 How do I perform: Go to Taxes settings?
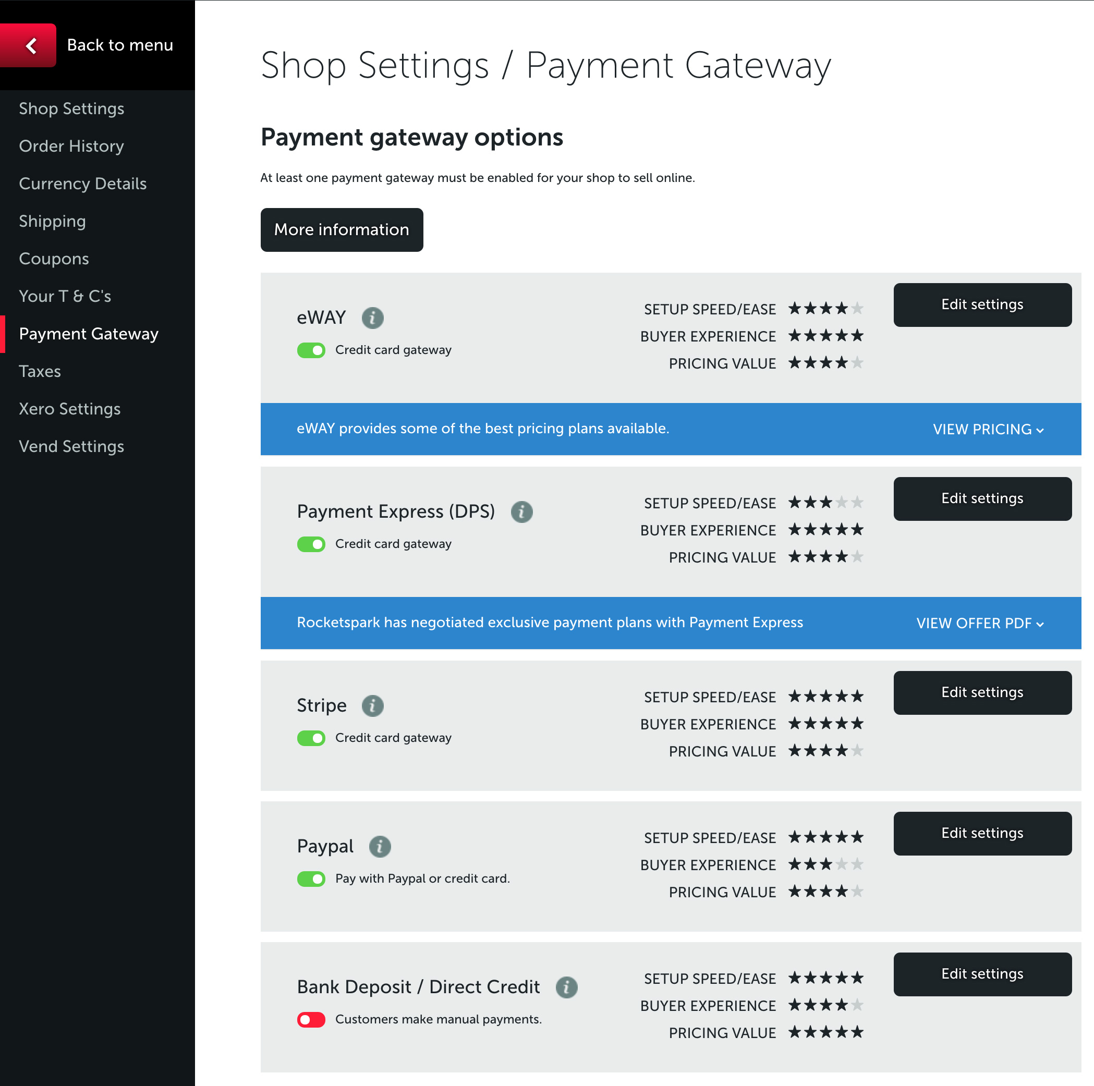click(x=40, y=371)
